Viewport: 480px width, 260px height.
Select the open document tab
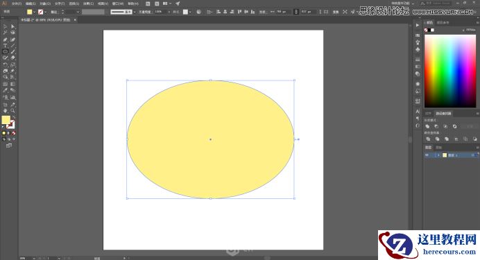[x=46, y=19]
